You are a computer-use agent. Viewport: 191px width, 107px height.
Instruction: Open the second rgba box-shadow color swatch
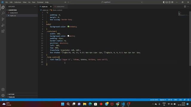pos(105,52)
